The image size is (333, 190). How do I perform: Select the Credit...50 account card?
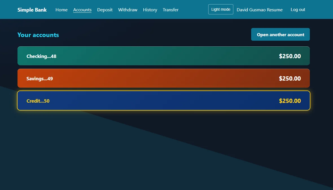click(x=163, y=101)
